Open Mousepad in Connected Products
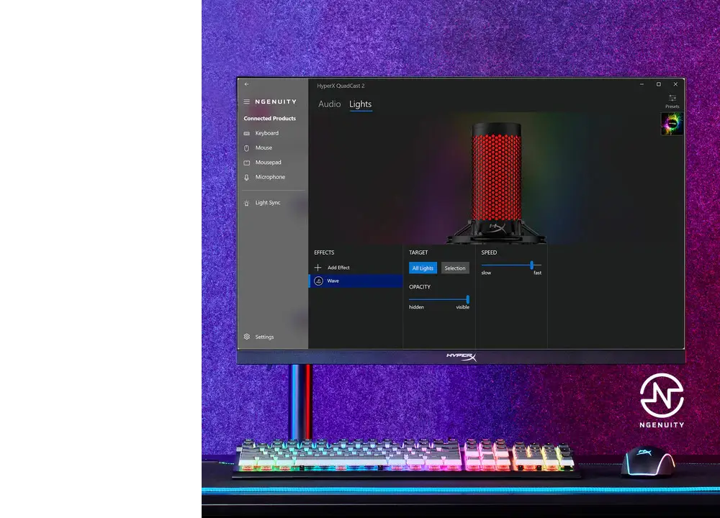 click(x=268, y=163)
